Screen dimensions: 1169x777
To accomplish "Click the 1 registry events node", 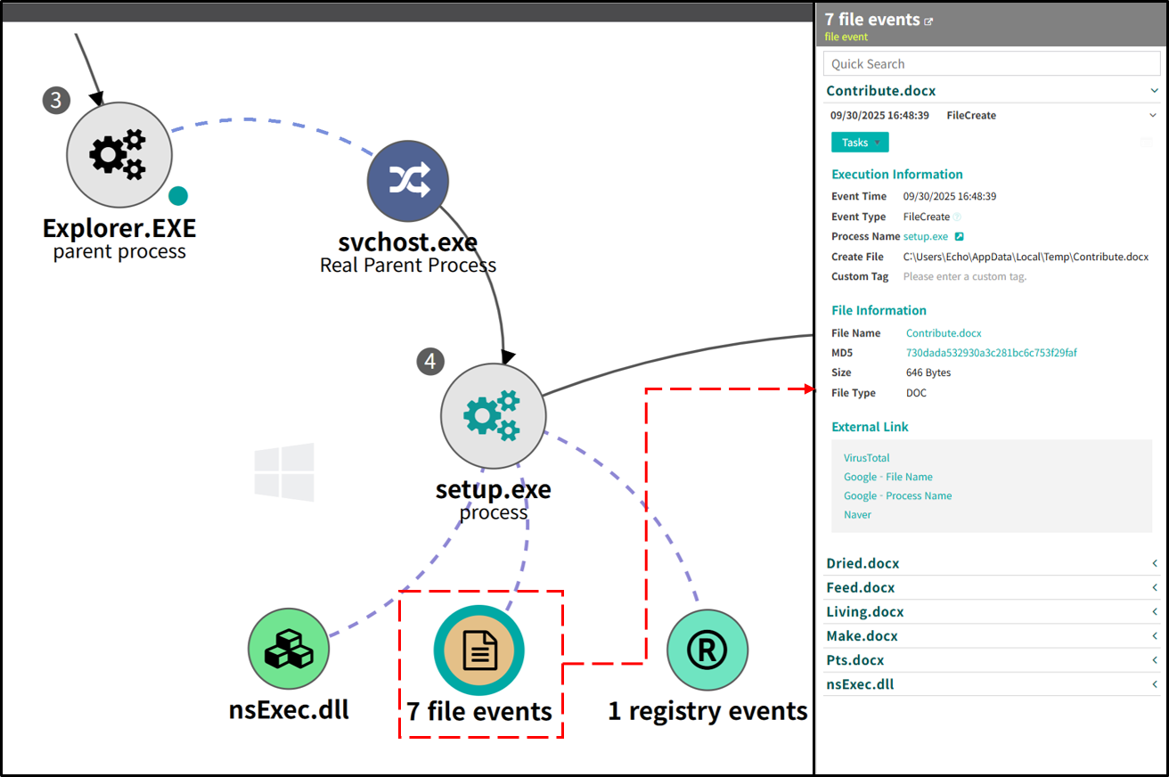I will click(x=707, y=650).
